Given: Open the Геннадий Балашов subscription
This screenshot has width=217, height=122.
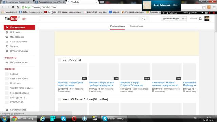Looking at the screenshot, I should [x=19, y=93].
